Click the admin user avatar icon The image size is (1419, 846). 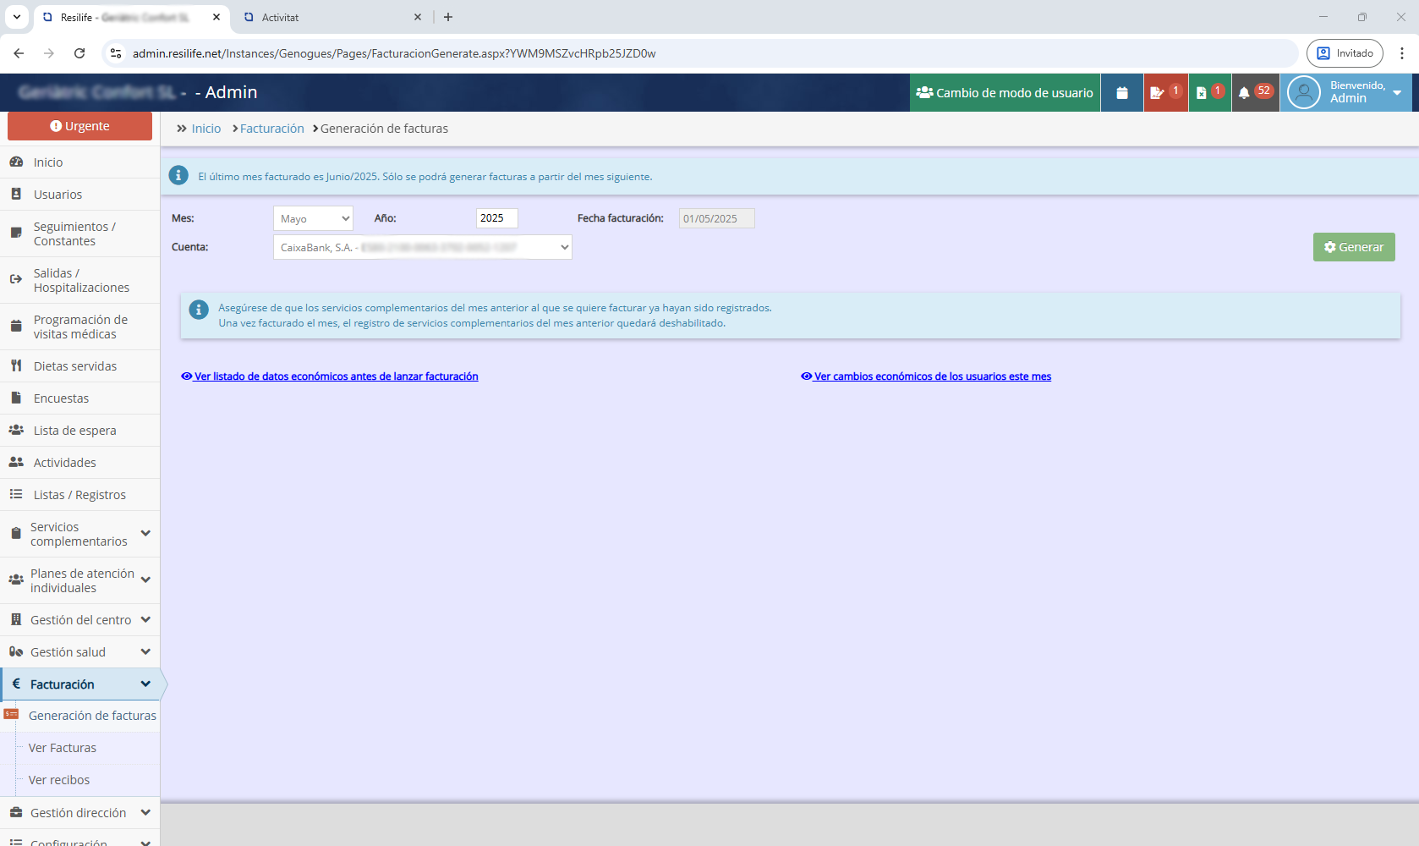point(1304,92)
